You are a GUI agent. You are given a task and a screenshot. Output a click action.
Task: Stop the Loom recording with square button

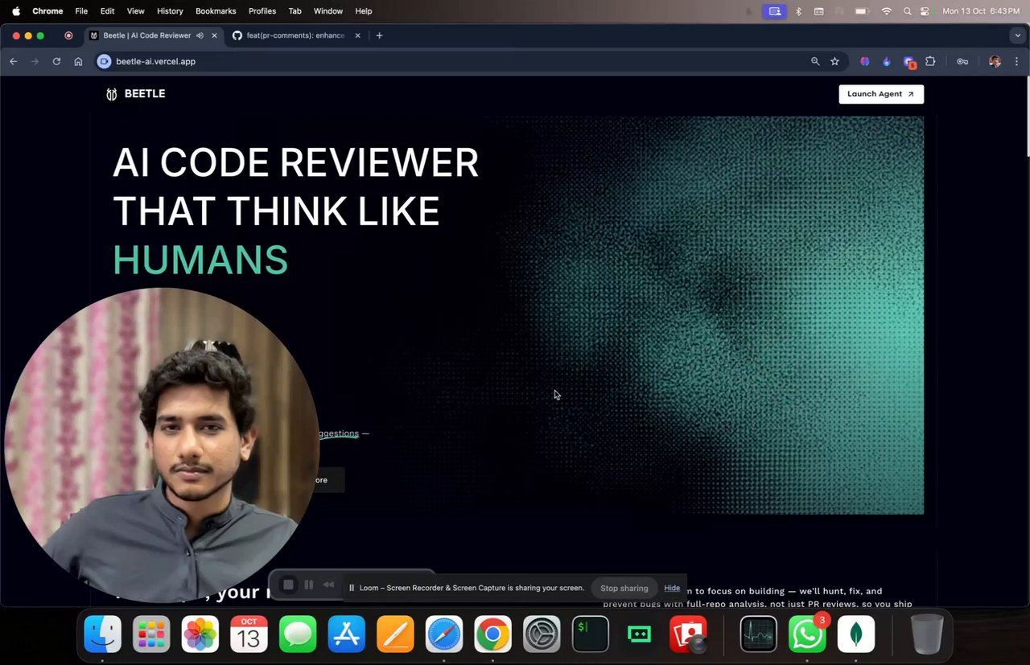point(288,585)
